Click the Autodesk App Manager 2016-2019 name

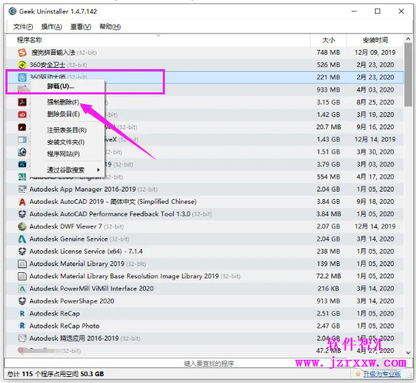point(83,189)
